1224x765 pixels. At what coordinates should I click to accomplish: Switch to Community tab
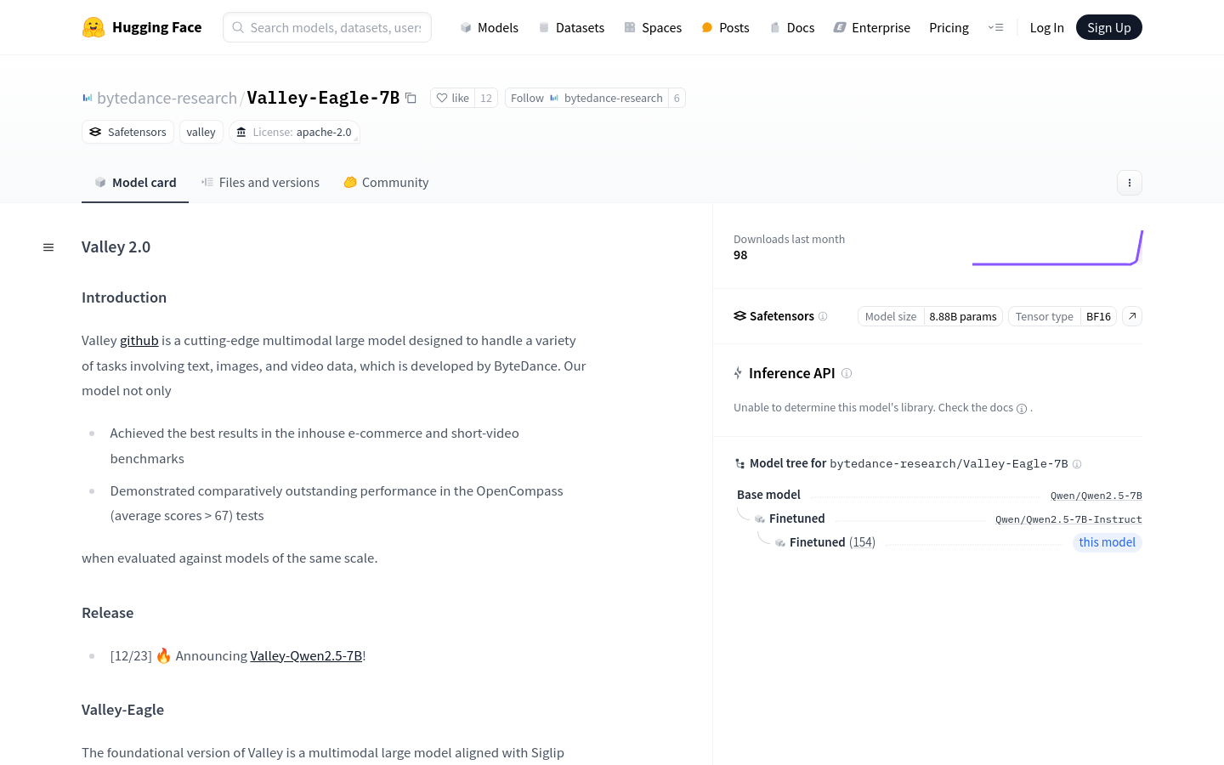pos(386,182)
